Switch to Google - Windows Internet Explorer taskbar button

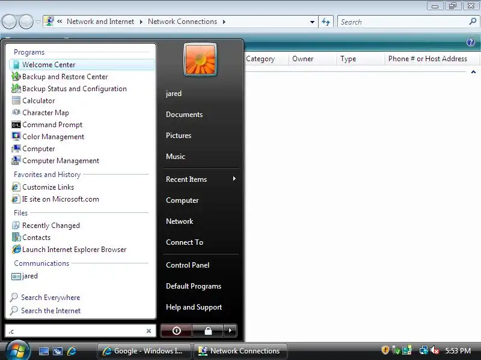[144, 351]
